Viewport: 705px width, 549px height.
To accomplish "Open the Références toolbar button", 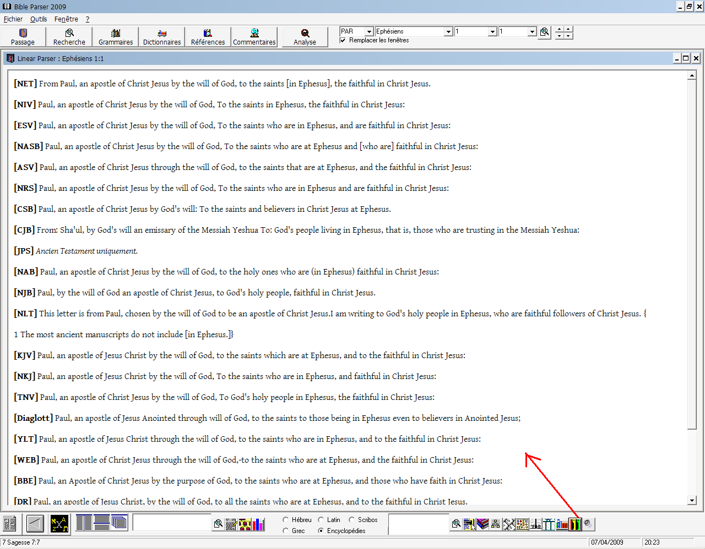I will click(x=208, y=37).
